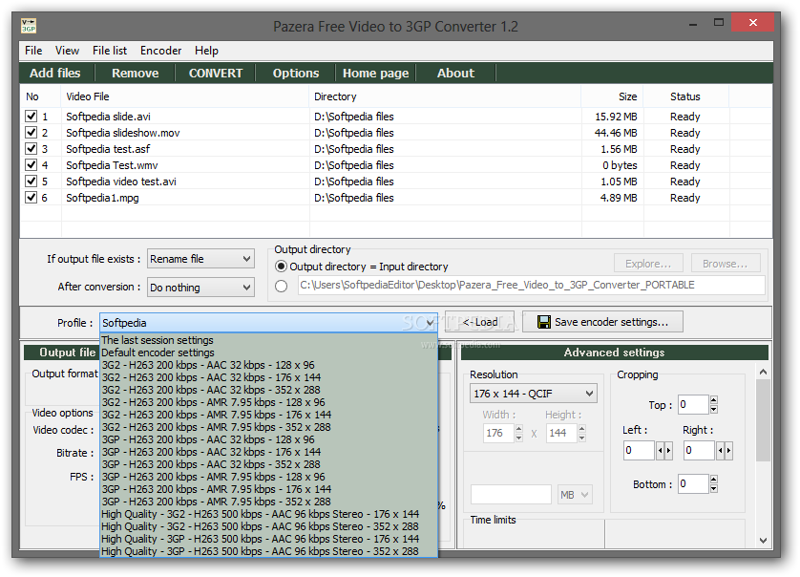The height and width of the screenshot is (577, 800).
Task: Click the Advanced settings scroll down arrow
Action: 763,541
